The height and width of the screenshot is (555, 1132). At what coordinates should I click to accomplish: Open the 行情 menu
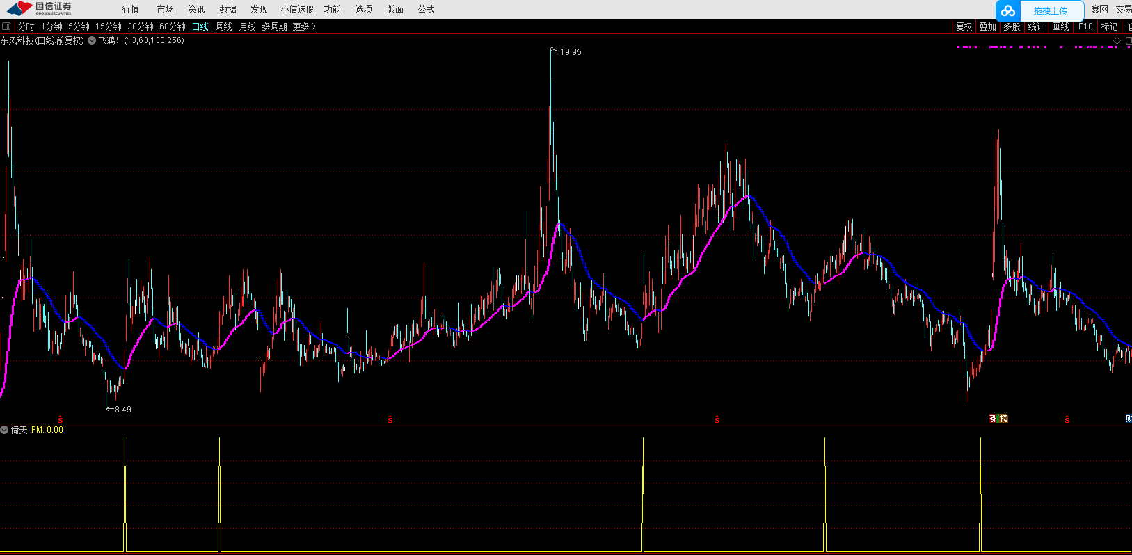(x=130, y=9)
